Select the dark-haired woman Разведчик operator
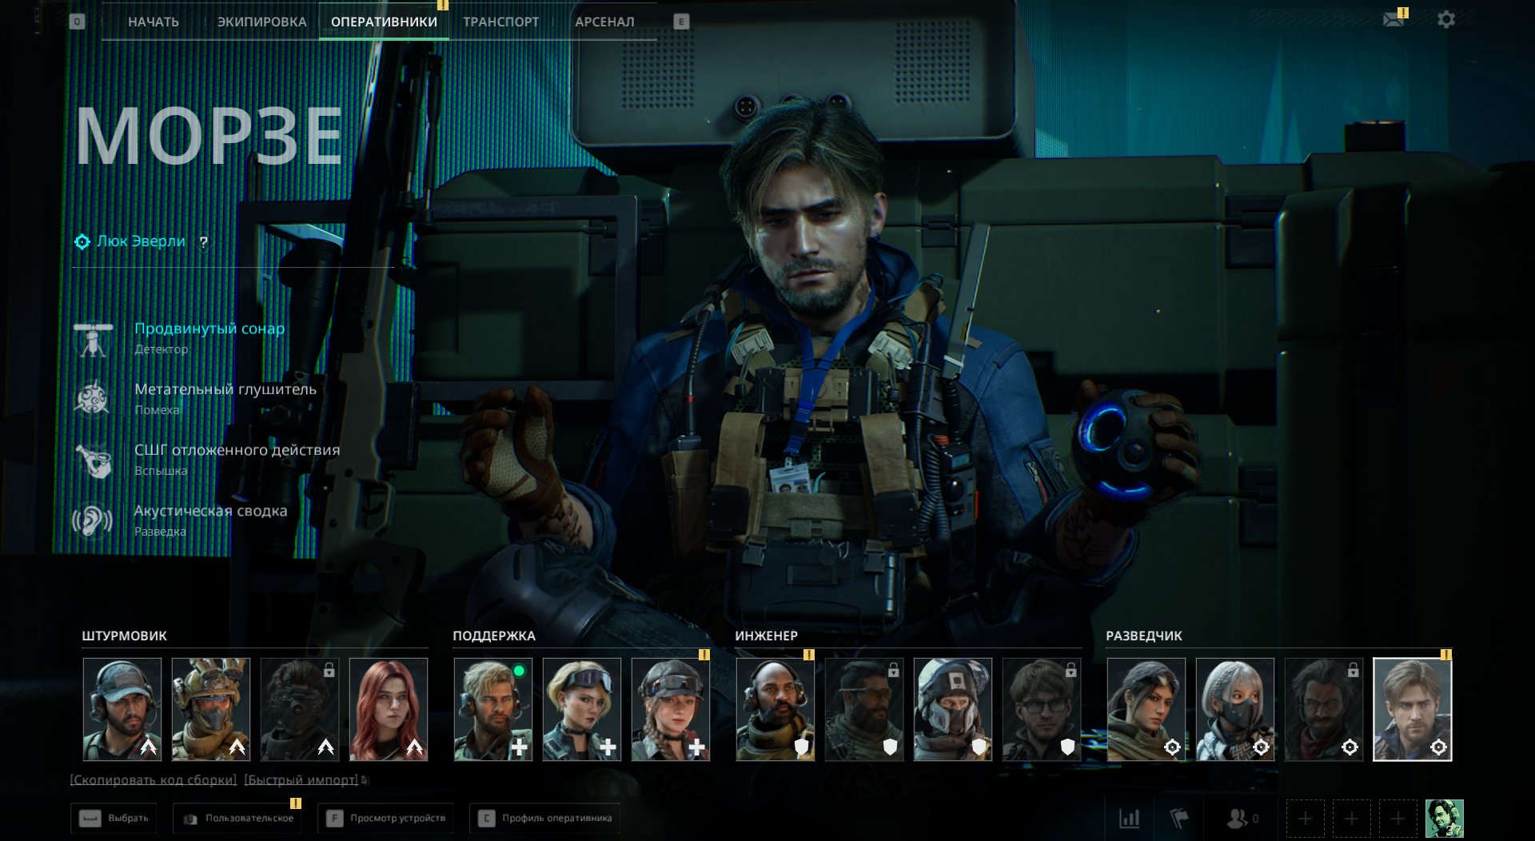 tap(1146, 709)
